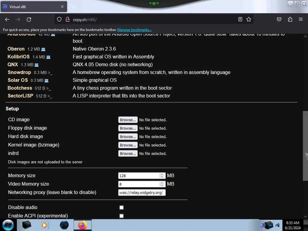The height and width of the screenshot is (231, 308).
Task: Enable the ACPI (experimental) checkbox
Action: pos(122,216)
